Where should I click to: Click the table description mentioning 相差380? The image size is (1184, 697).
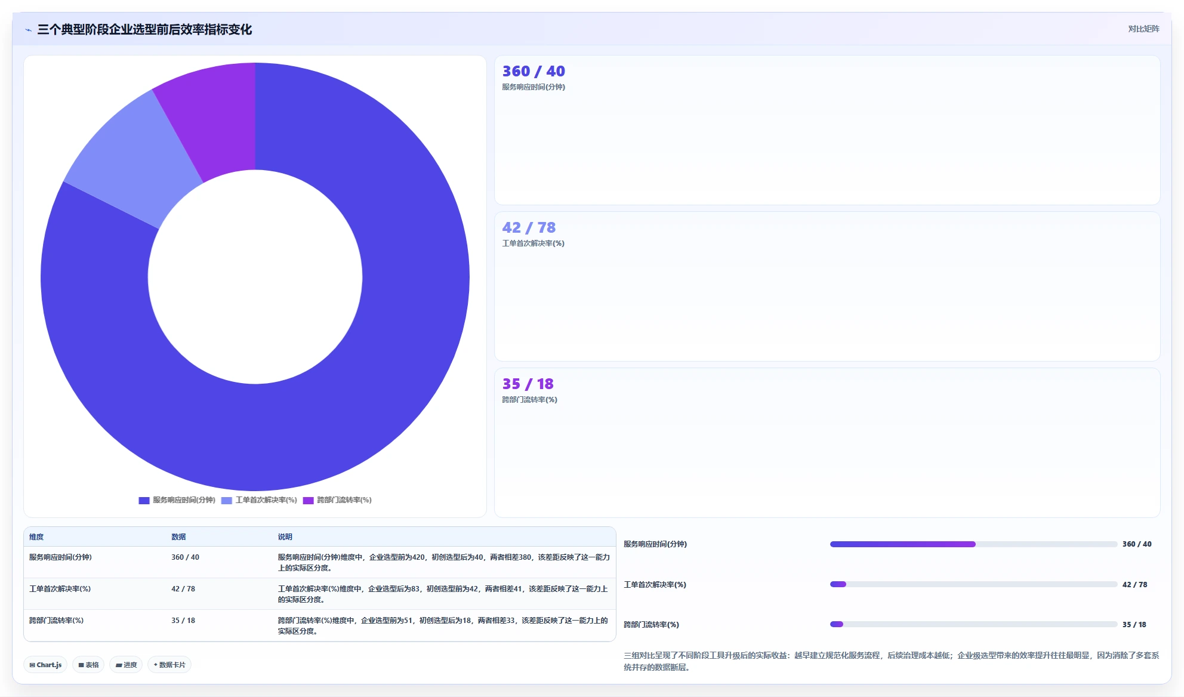(x=443, y=563)
